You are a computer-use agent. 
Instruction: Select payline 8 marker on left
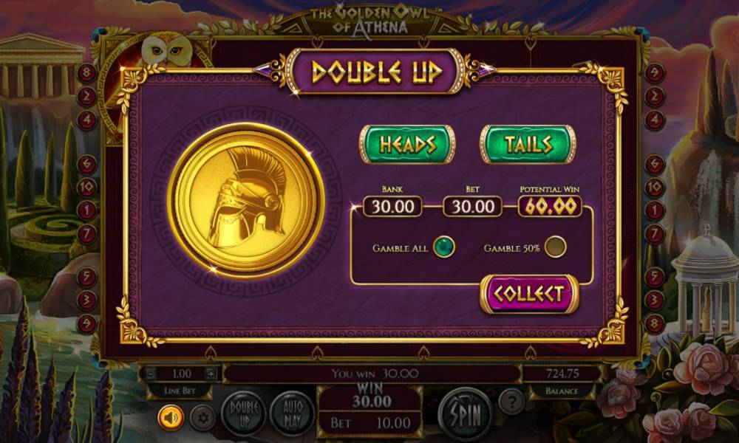[x=86, y=73]
